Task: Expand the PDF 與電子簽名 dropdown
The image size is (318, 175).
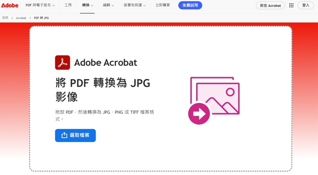Action: (40, 5)
